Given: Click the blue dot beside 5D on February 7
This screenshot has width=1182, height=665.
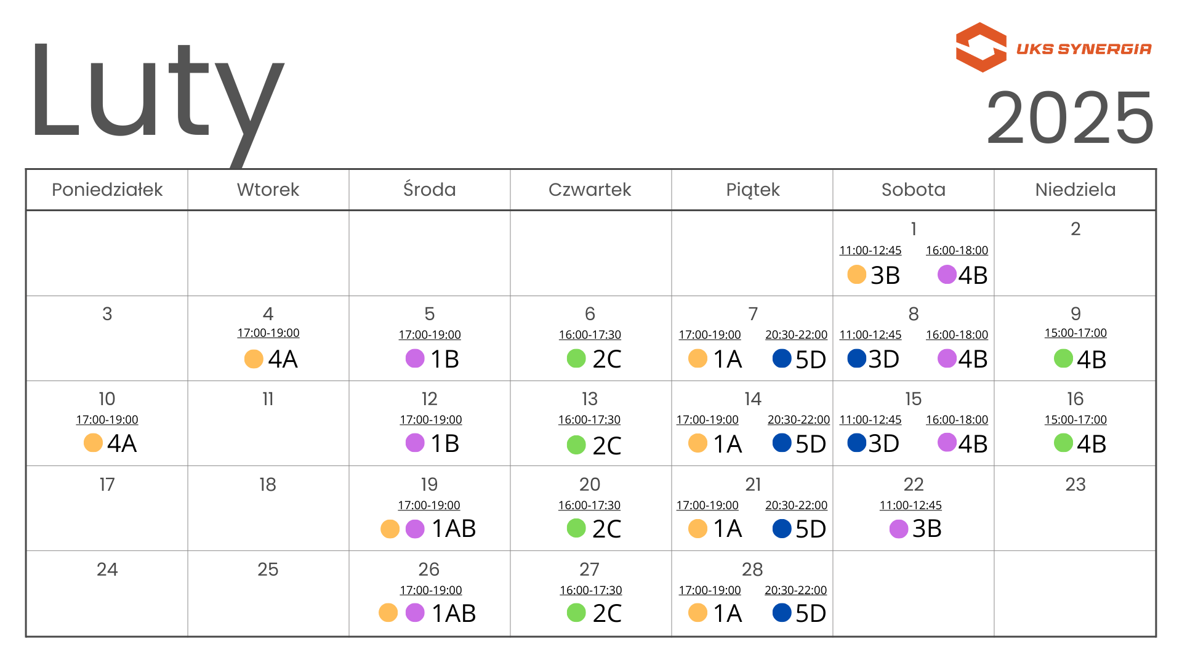Looking at the screenshot, I should tap(782, 358).
